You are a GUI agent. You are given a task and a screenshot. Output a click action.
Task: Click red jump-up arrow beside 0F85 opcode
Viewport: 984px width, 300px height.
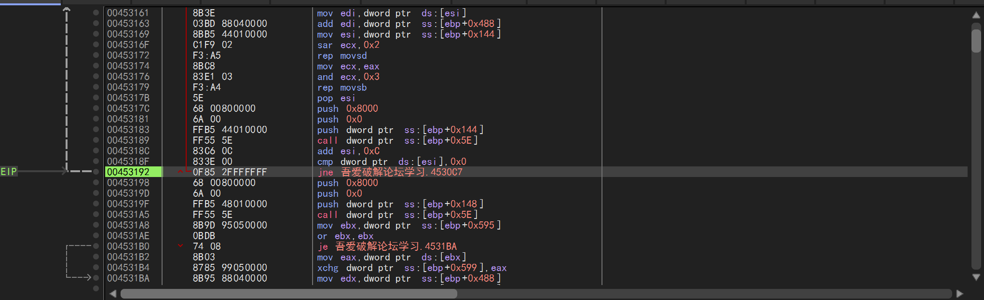(x=180, y=172)
